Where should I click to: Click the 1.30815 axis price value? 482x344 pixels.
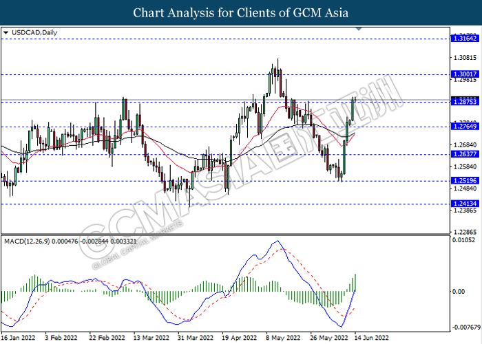(x=465, y=57)
